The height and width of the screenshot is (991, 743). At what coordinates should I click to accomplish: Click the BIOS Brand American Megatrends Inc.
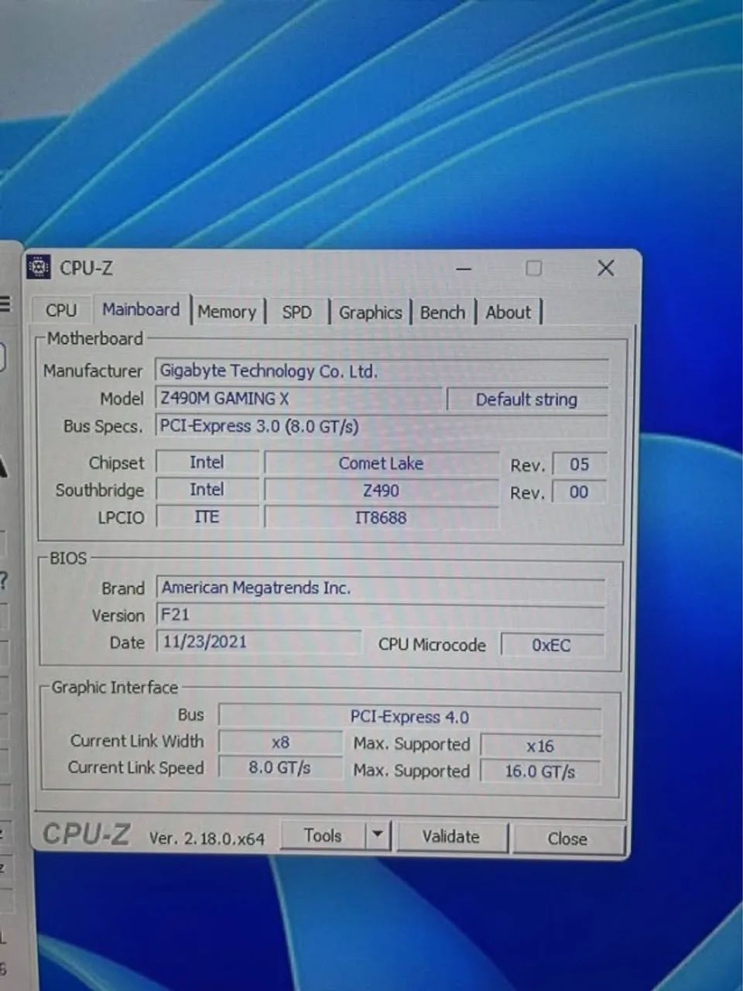pyautogui.click(x=382, y=588)
